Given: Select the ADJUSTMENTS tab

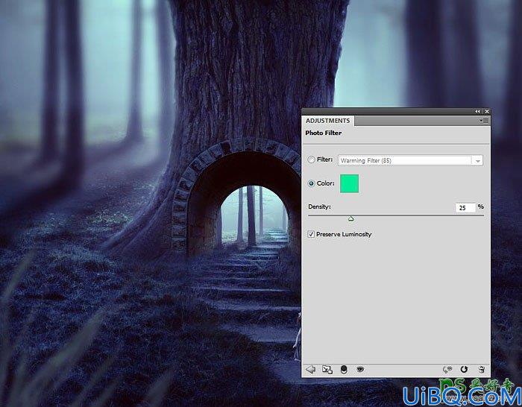Looking at the screenshot, I should tap(328, 121).
